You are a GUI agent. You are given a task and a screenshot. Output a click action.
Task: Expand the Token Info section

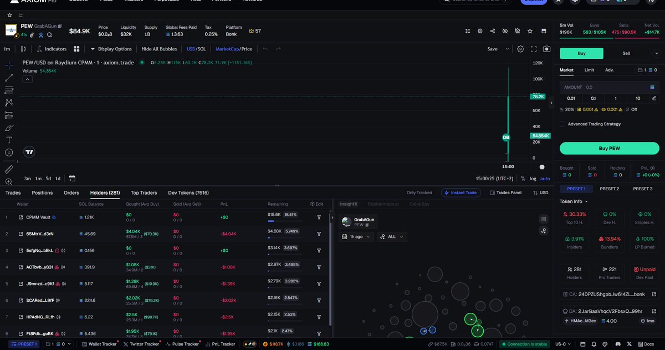574,201
